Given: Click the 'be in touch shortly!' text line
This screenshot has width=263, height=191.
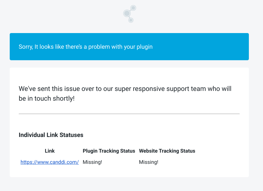Looking at the screenshot, I should (47, 99).
